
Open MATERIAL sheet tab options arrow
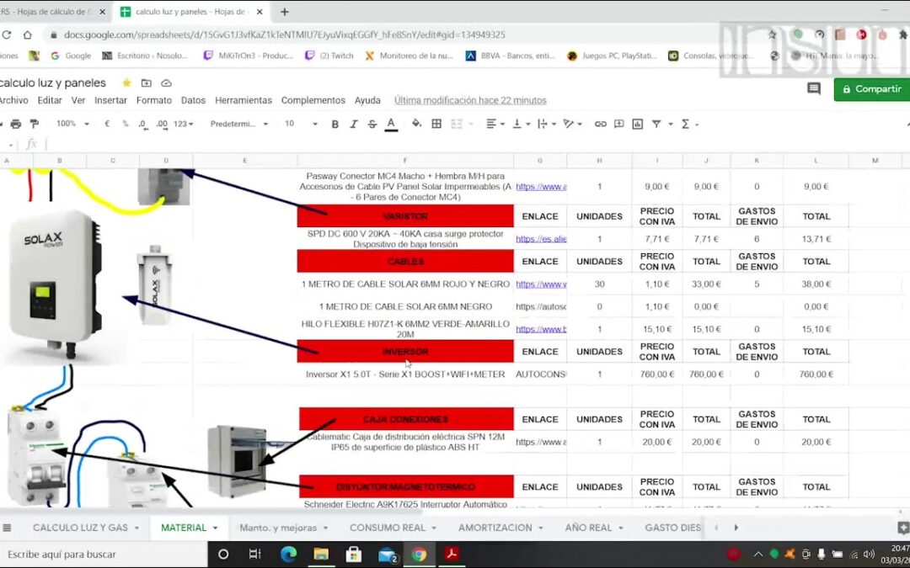coord(216,528)
